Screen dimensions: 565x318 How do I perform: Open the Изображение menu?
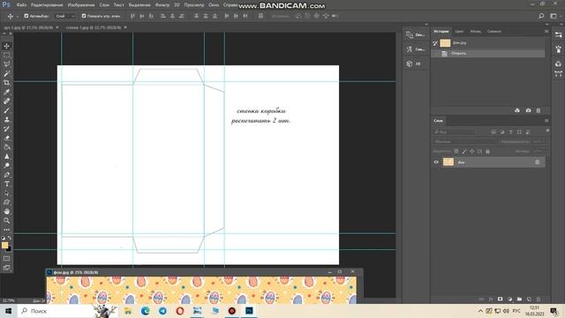81,5
